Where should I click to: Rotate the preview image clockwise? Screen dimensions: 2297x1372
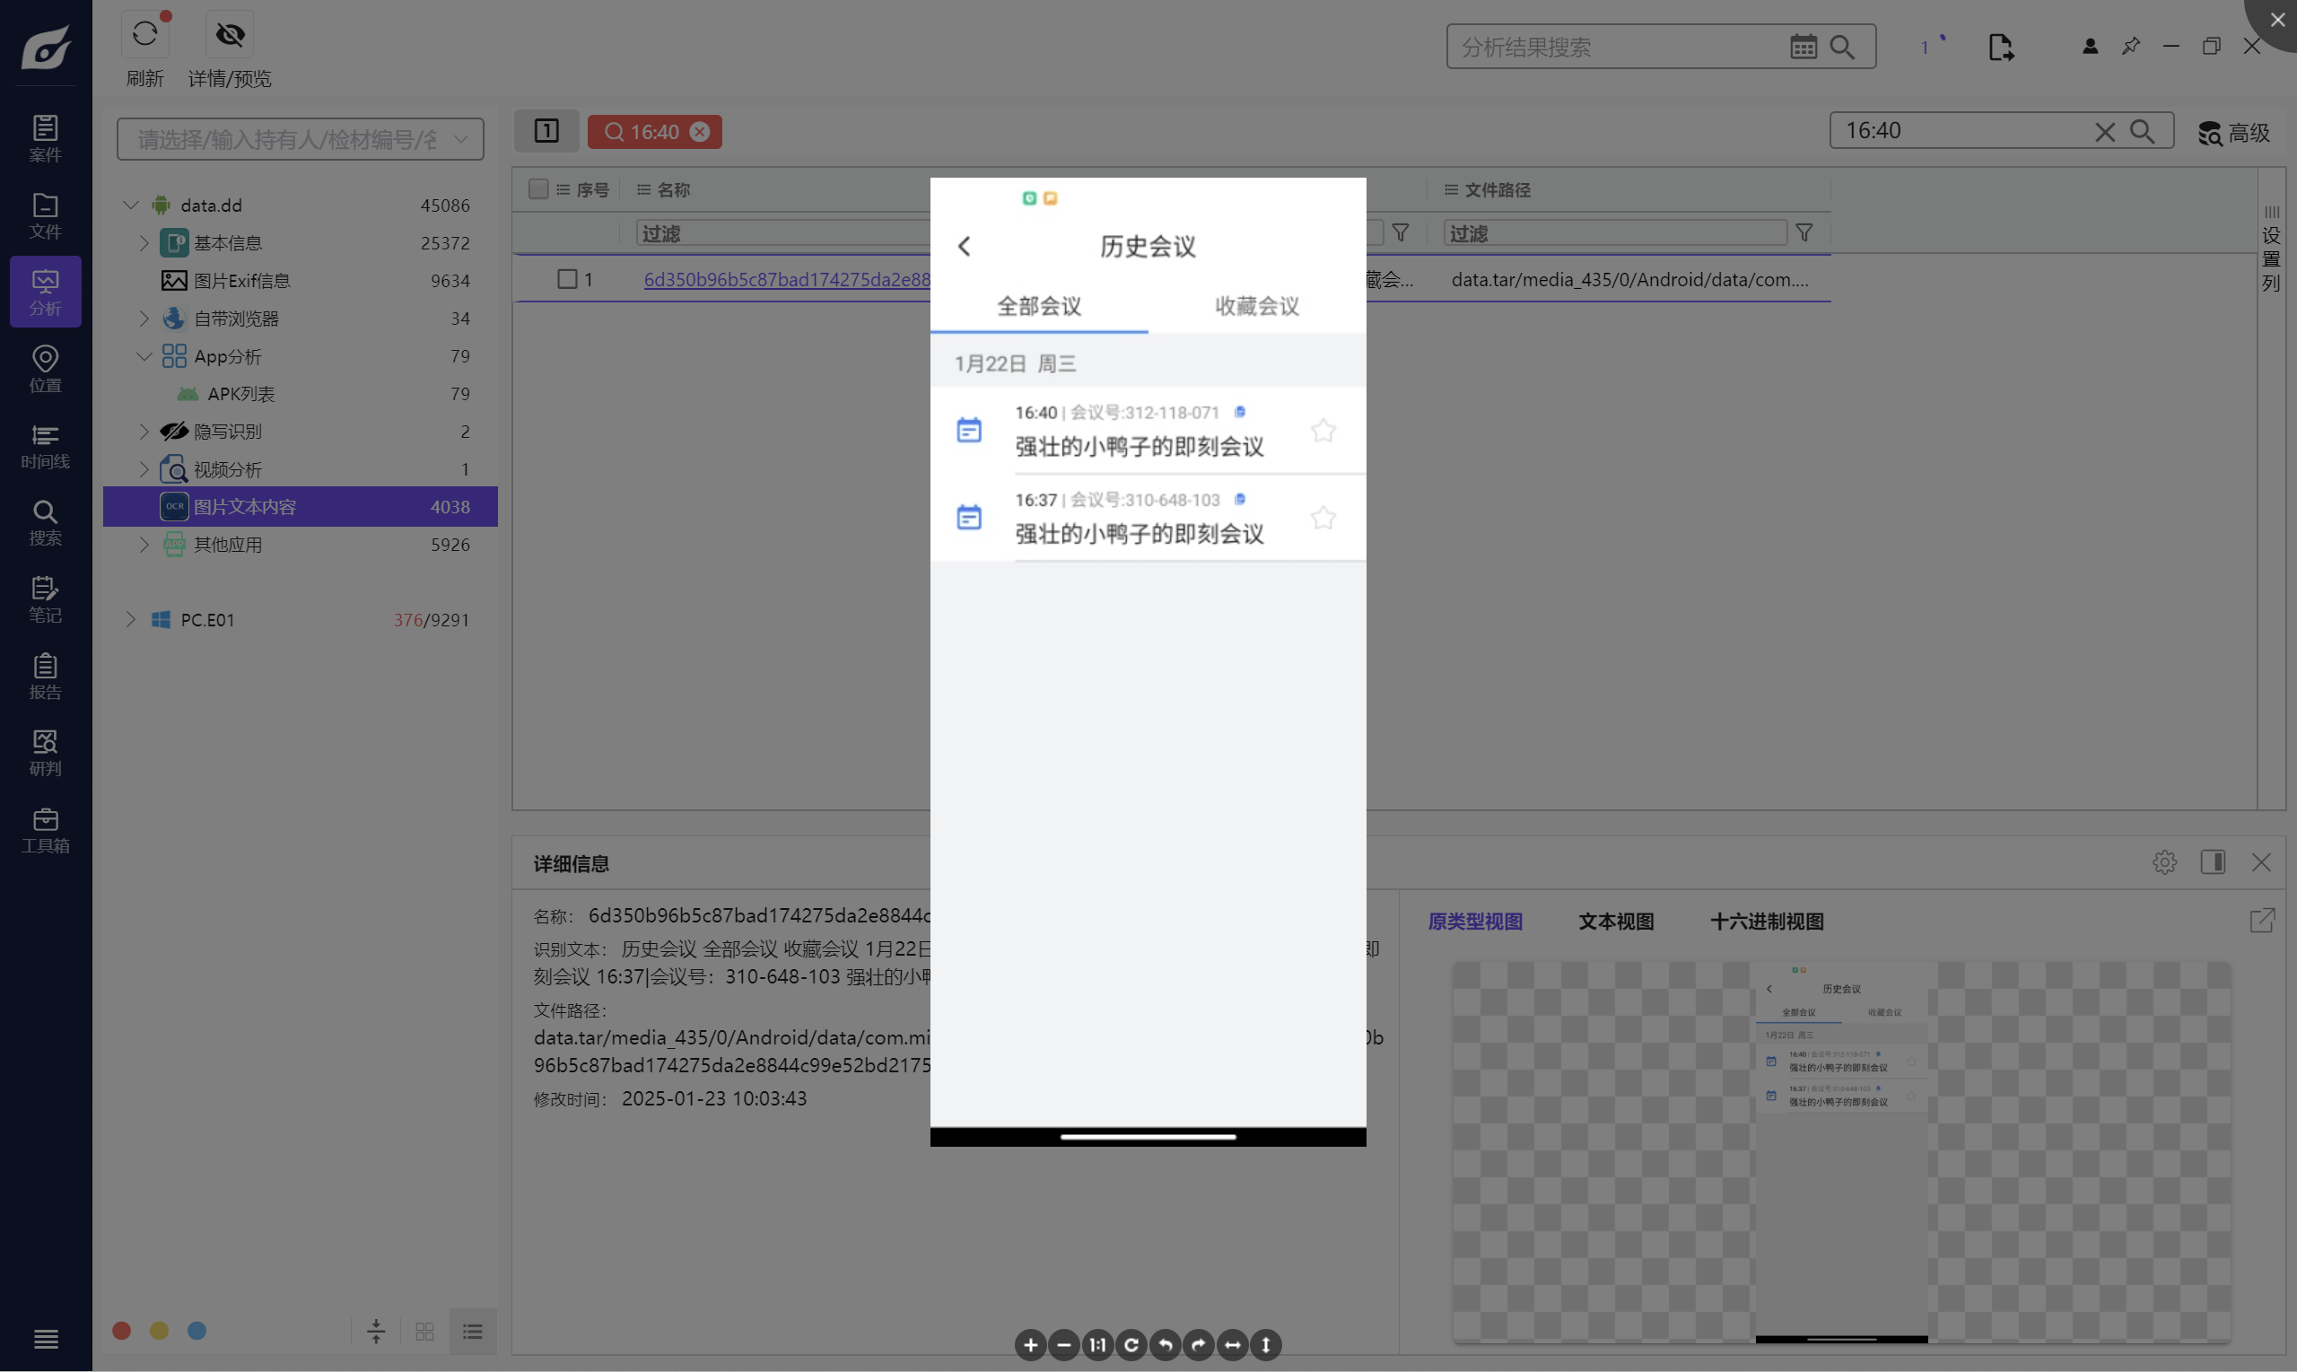[1199, 1345]
